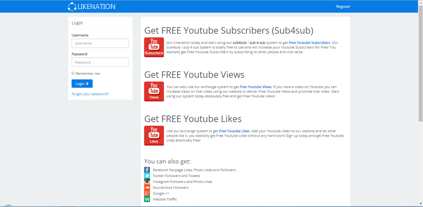
Task: Click the Soundcloud orange icon
Action: point(147,188)
